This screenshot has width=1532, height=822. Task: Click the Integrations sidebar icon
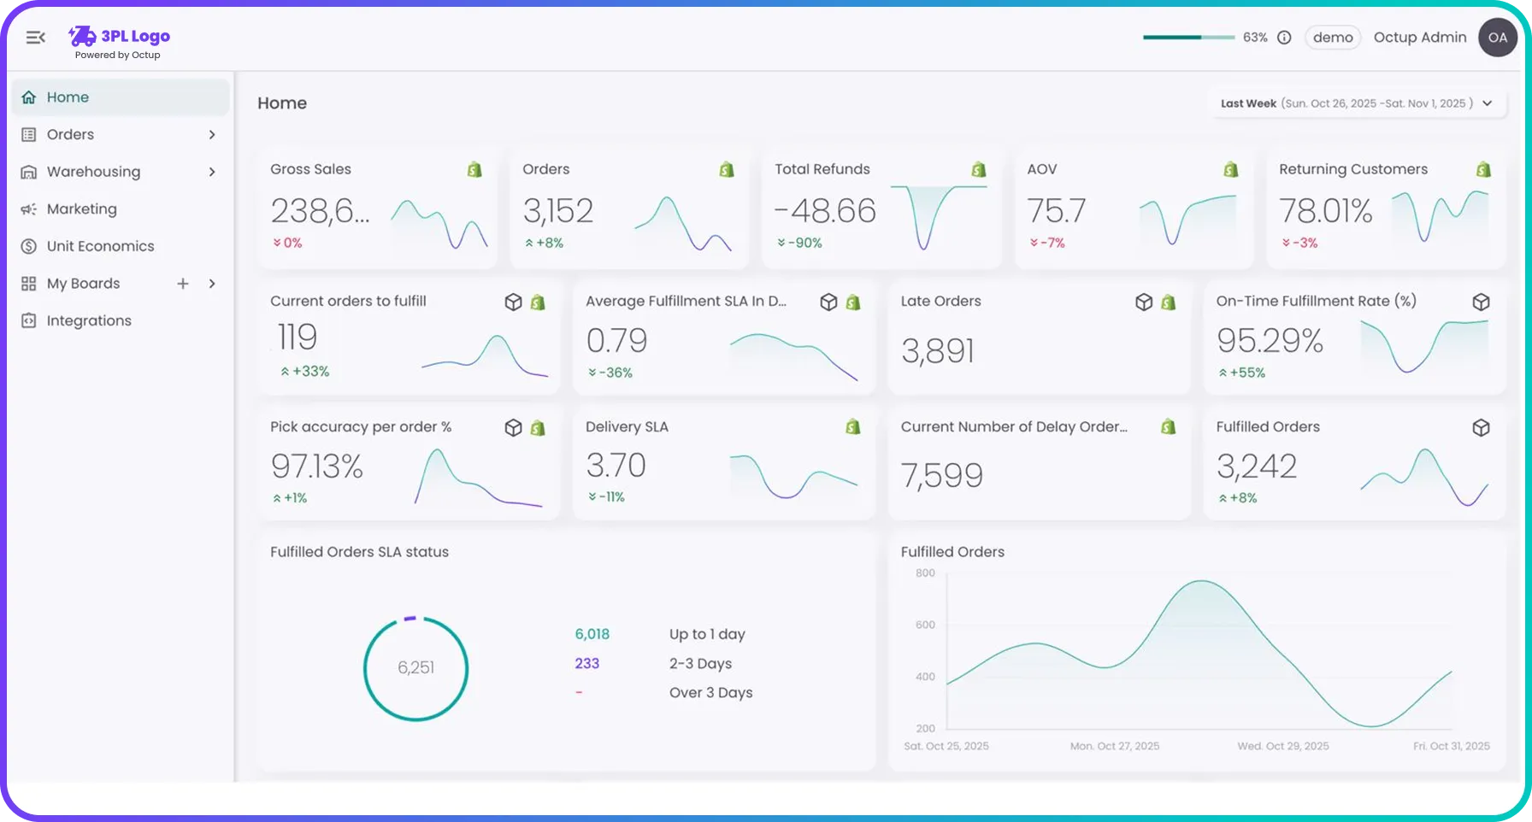tap(28, 320)
